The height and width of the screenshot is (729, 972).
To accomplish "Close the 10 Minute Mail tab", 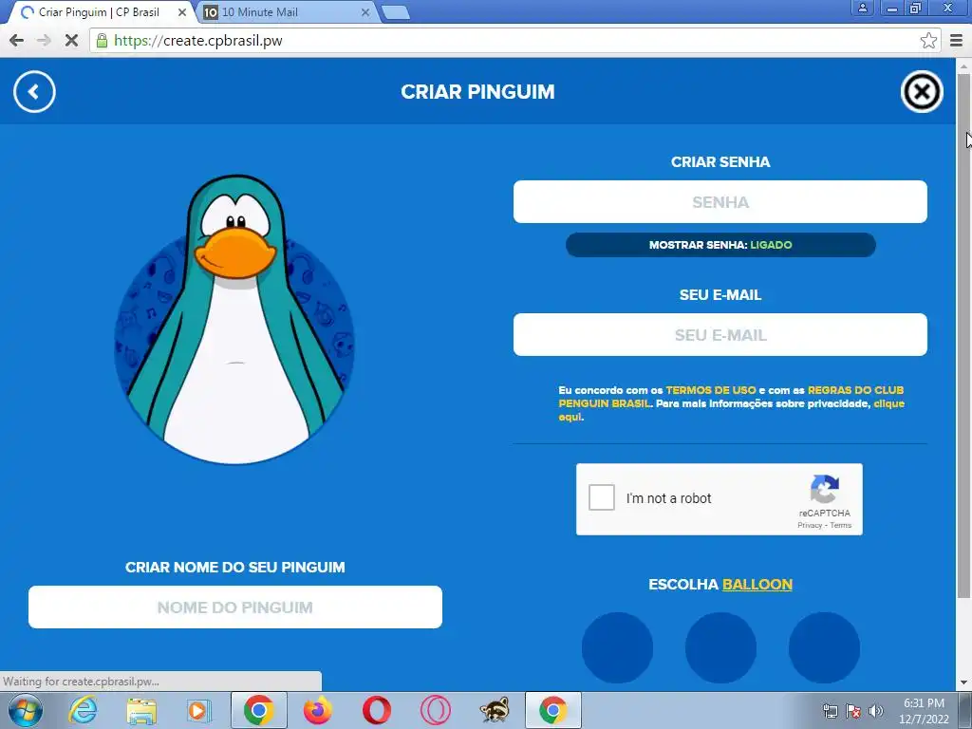I will coord(365,11).
